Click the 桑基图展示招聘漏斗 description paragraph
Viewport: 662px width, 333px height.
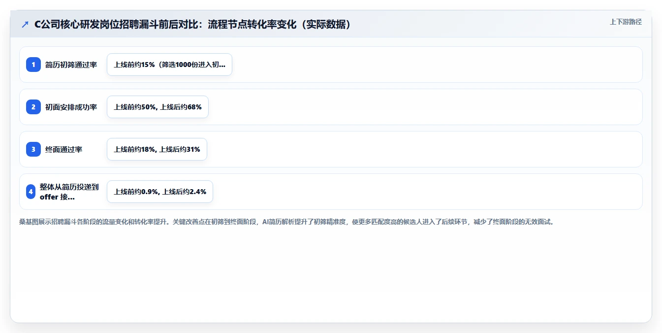286,222
